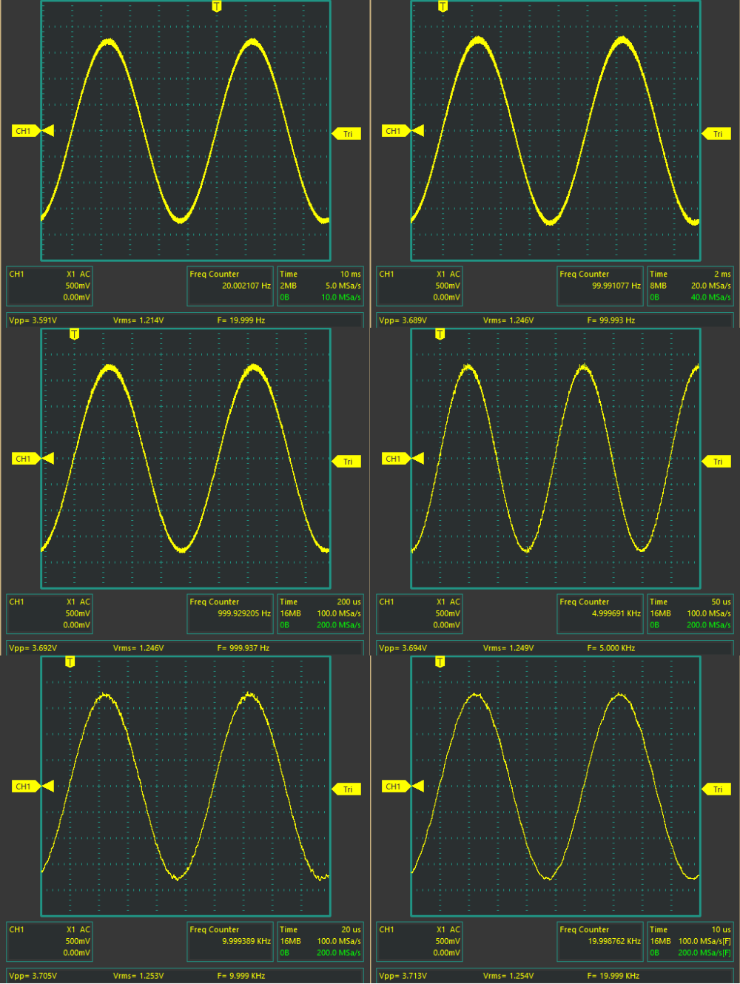The image size is (740, 984).
Task: Expand the Time panel set to 10 us
Action: [x=690, y=941]
